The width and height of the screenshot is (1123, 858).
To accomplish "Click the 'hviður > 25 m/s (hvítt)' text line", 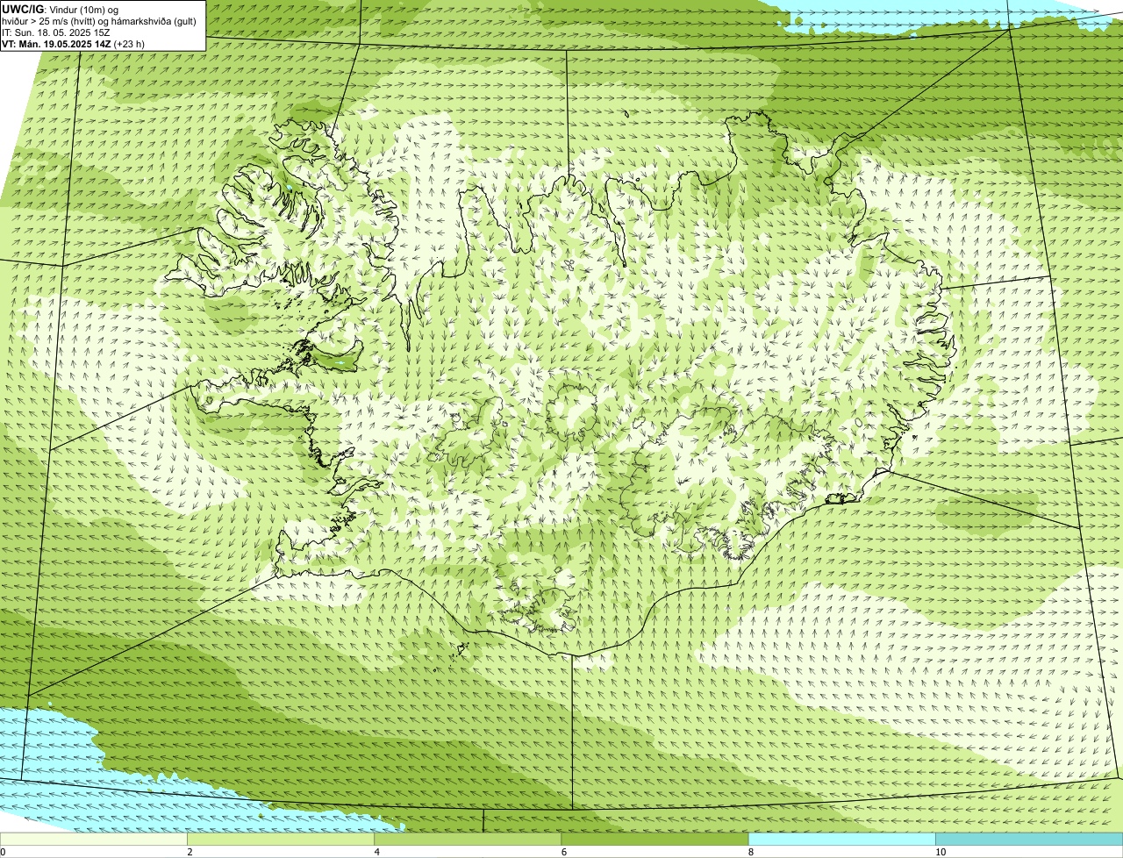I will click(x=98, y=21).
